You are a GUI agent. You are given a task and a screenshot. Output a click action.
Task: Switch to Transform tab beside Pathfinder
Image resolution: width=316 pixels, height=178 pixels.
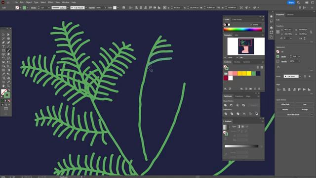[239, 96]
